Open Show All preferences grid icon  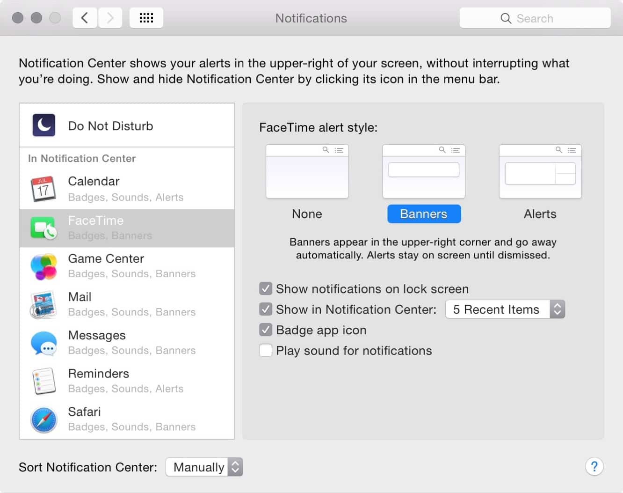(146, 18)
